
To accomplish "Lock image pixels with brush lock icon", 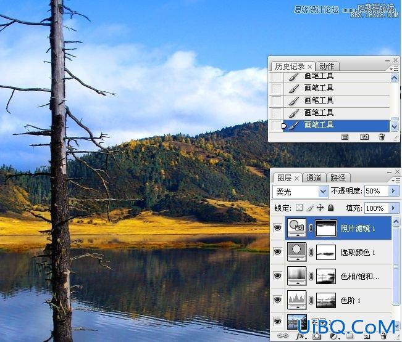I will tap(310, 208).
